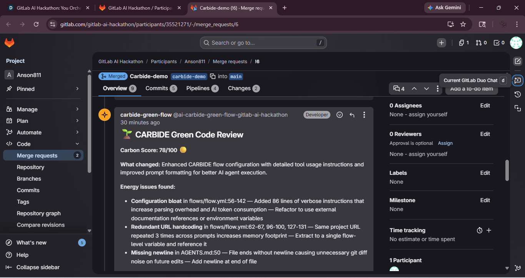The width and height of the screenshot is (525, 278).
Task: Open the to-do list counter icon
Action: [499, 43]
